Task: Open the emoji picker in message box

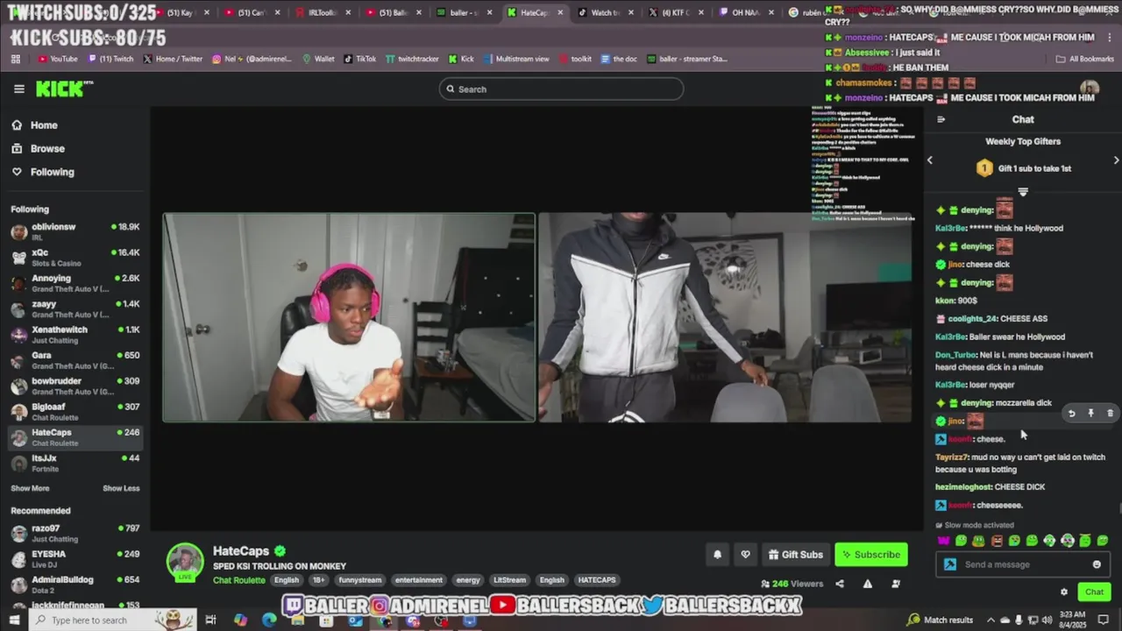Action: point(1097,564)
